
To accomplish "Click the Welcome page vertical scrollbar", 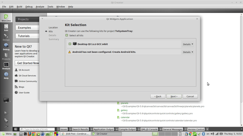I will (x=241, y=59).
